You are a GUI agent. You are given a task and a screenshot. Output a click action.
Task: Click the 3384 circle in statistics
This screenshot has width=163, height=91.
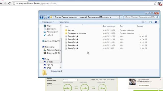tap(85, 88)
